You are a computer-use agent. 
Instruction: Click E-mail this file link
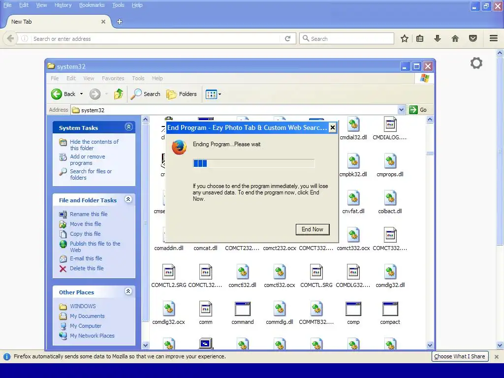coord(86,258)
